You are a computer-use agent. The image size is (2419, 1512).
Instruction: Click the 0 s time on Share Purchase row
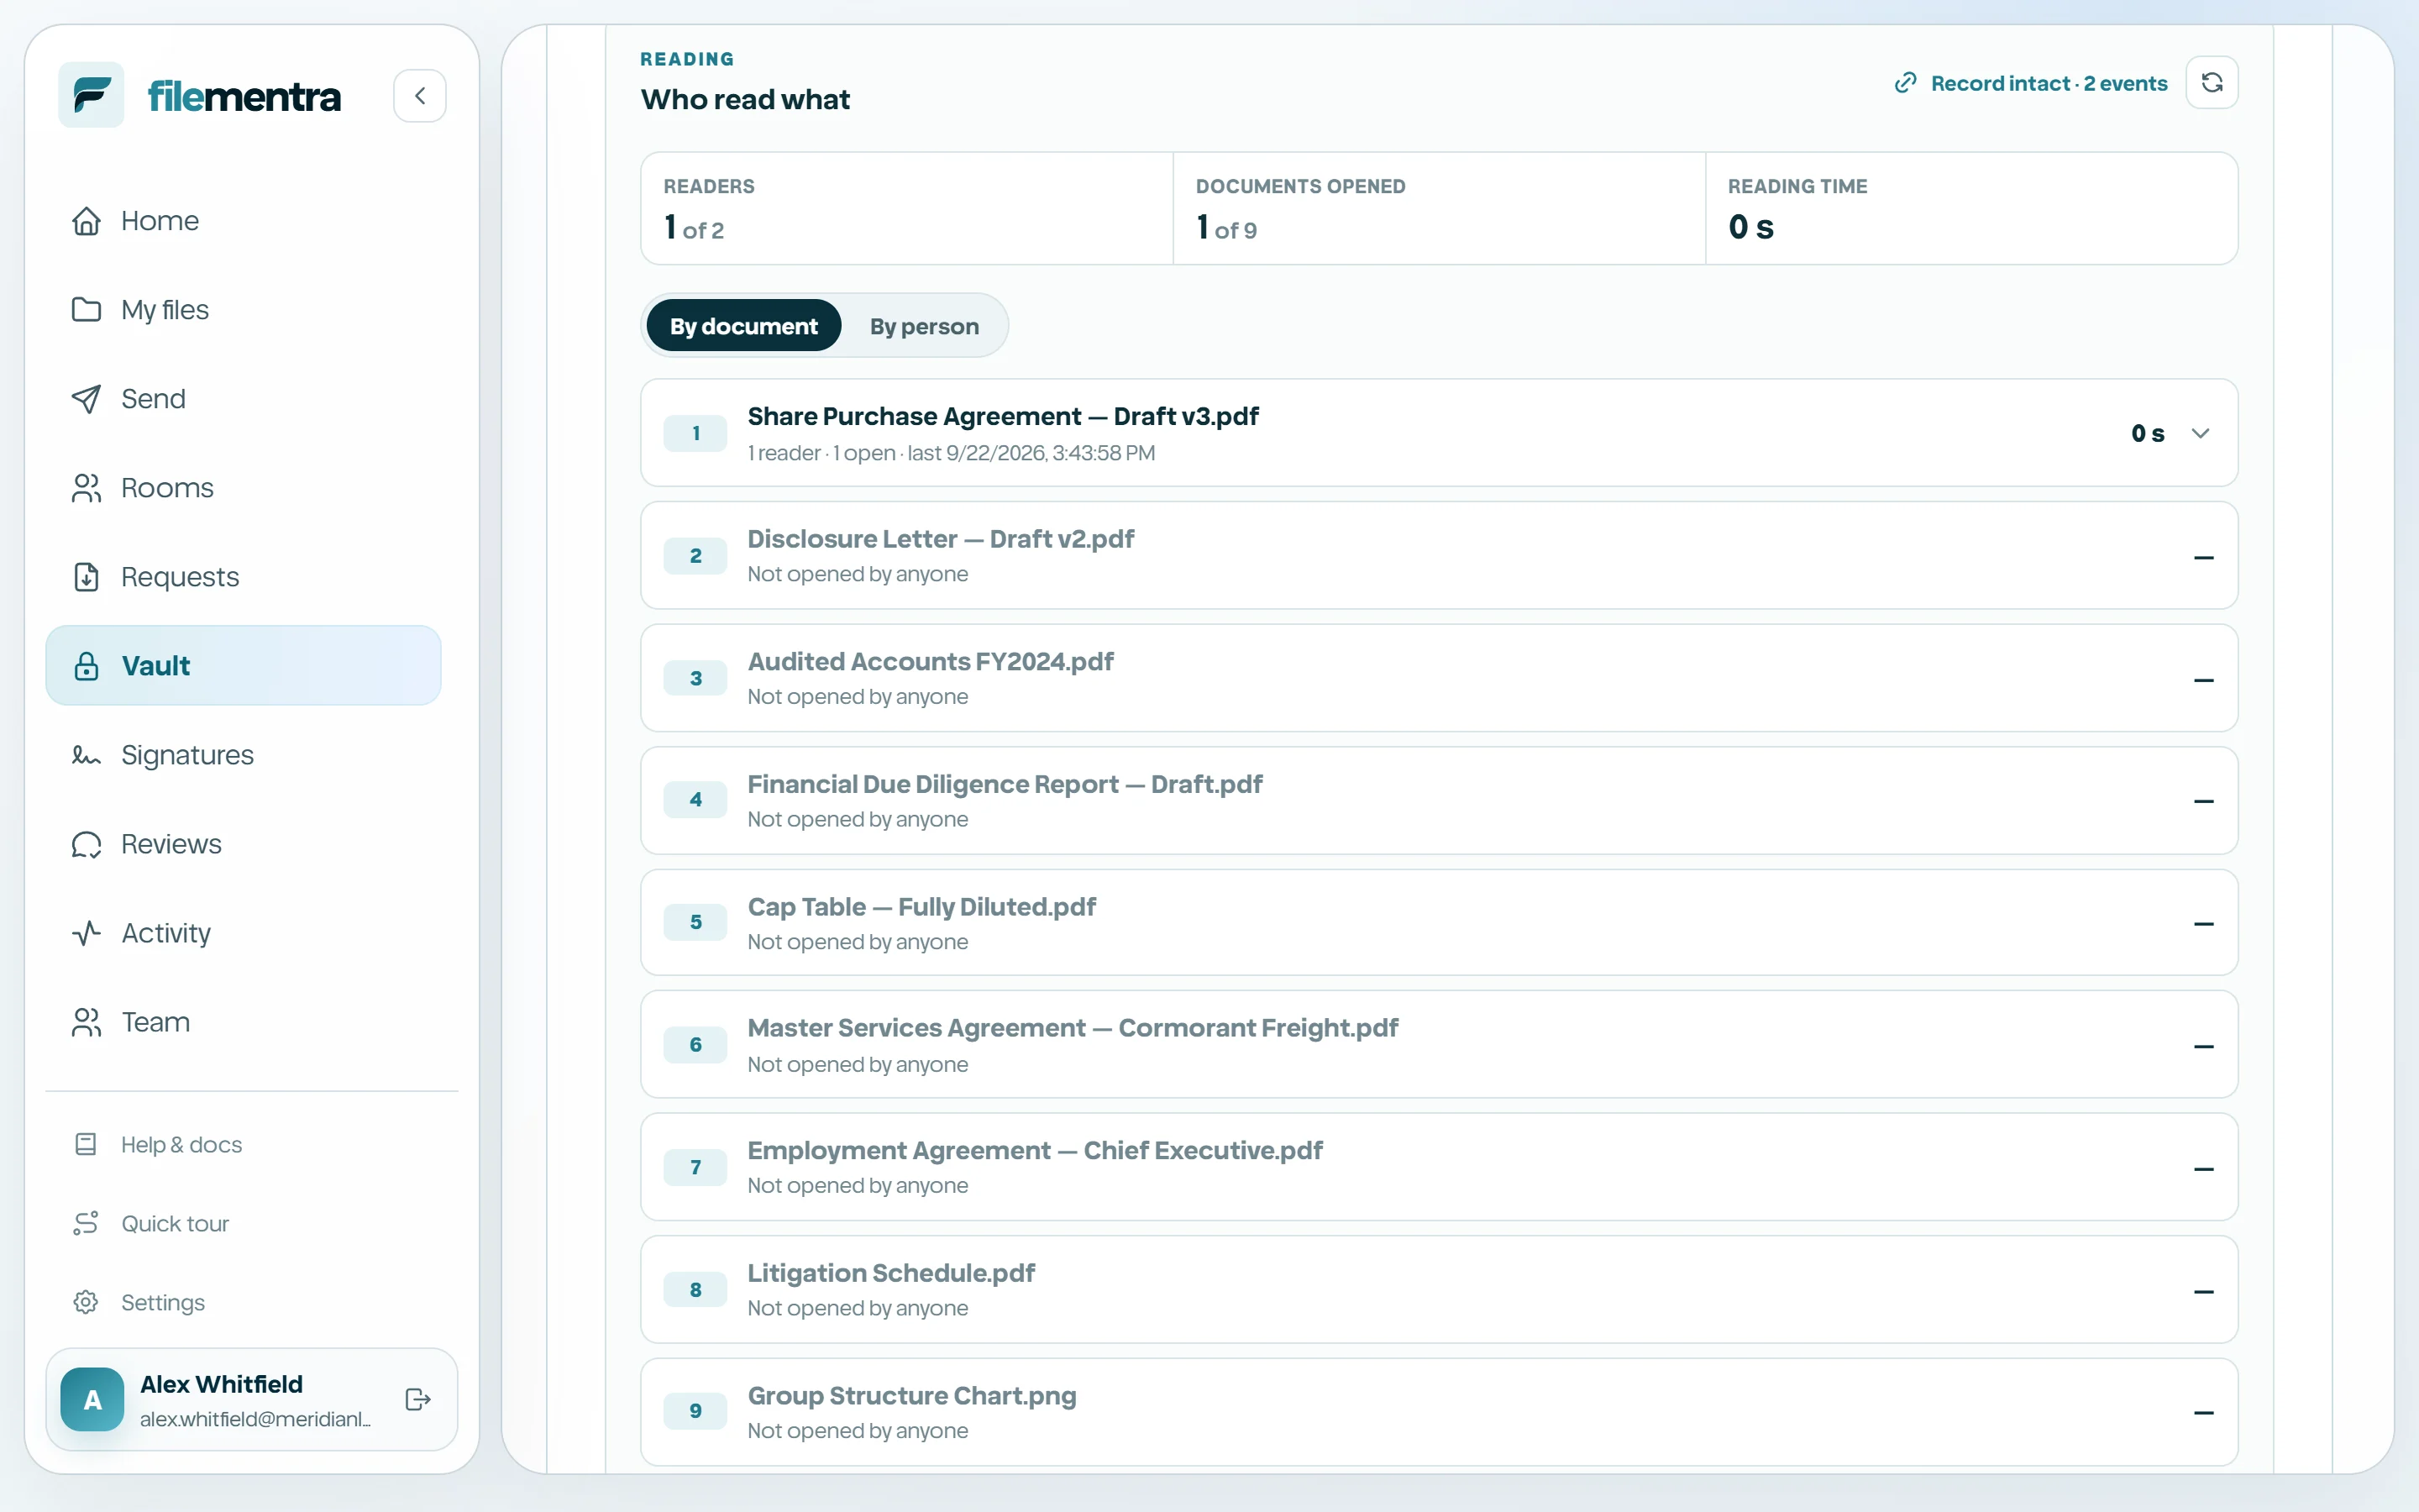(2147, 433)
